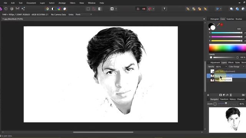Switch to the Channels tab

click(241, 99)
